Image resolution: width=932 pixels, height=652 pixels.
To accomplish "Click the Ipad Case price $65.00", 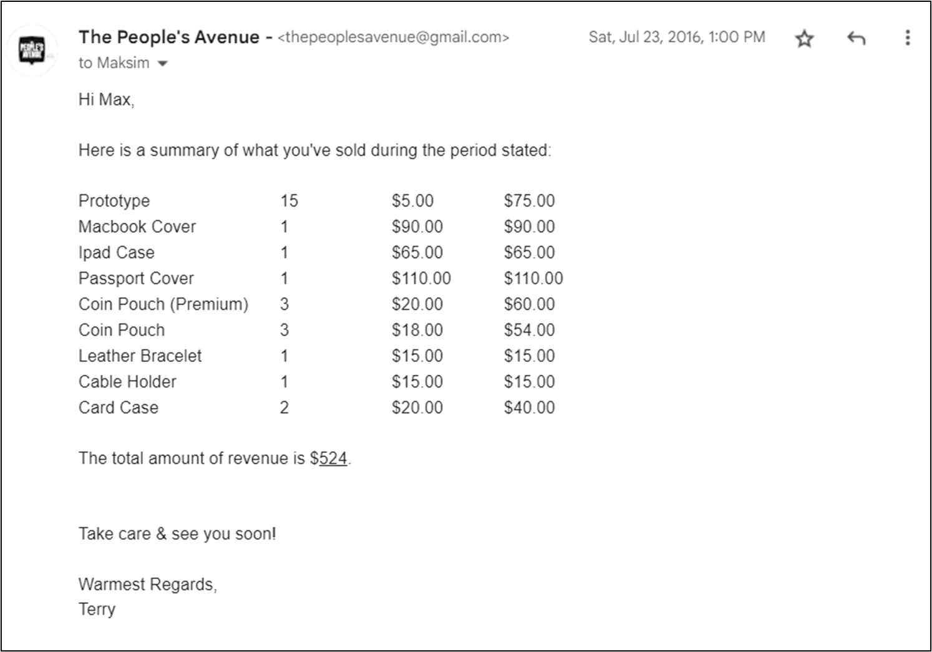I will (x=417, y=253).
